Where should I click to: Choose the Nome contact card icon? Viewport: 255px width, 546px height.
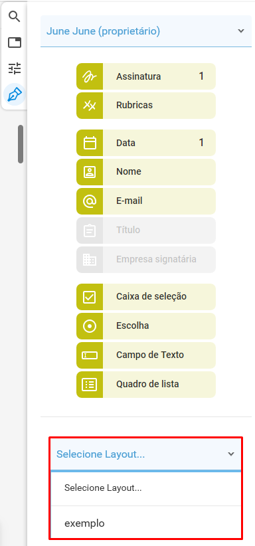click(x=90, y=172)
